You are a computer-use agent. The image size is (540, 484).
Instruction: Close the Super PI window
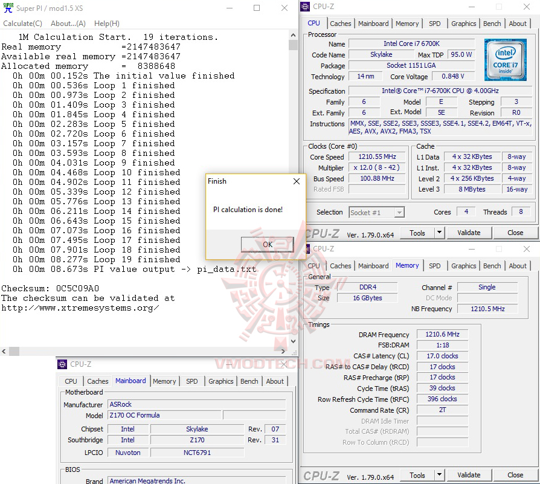[284, 8]
